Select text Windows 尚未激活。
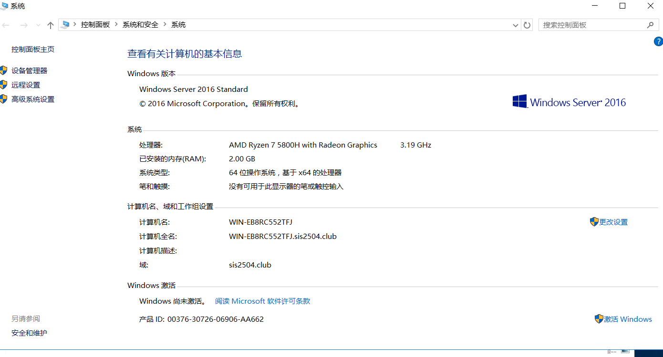The height and width of the screenshot is (357, 663). coord(173,301)
